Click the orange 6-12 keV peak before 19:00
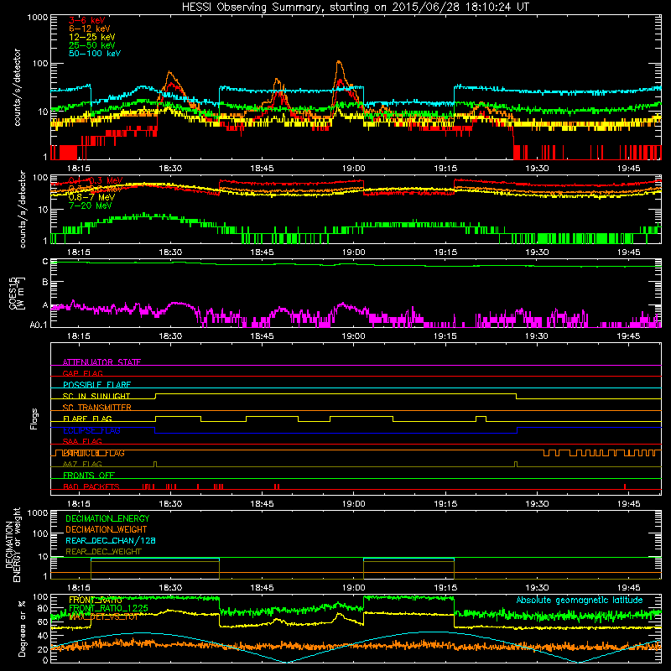This screenshot has width=671, height=671. (x=339, y=62)
